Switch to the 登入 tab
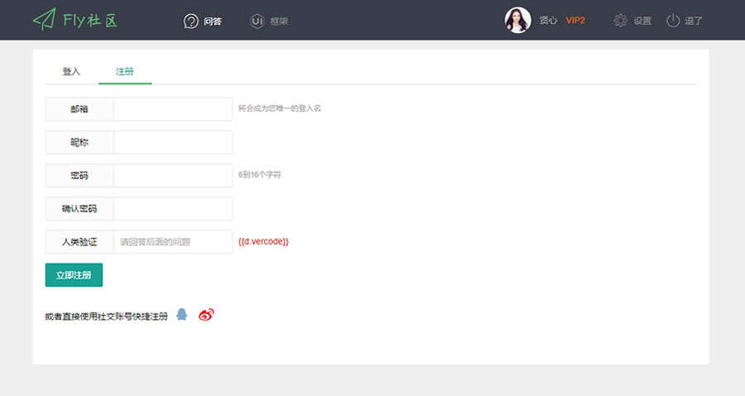This screenshot has height=396, width=745. [x=71, y=71]
